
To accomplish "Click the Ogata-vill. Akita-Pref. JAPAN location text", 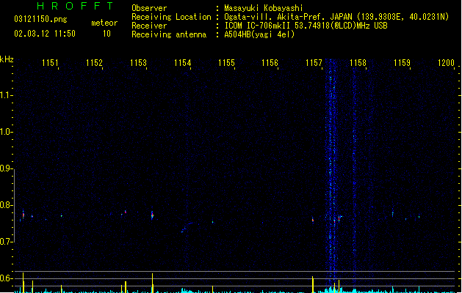I will 336,17.
